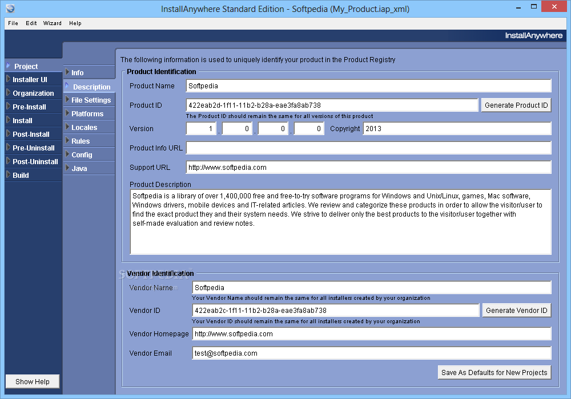Click the Vendor Homepage field
Image resolution: width=571 pixels, height=399 pixels.
click(372, 333)
